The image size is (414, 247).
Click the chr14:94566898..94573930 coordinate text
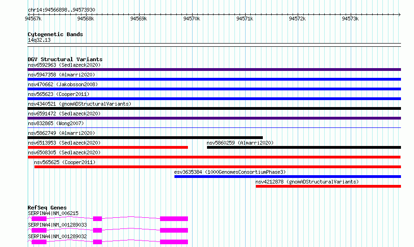point(61,10)
